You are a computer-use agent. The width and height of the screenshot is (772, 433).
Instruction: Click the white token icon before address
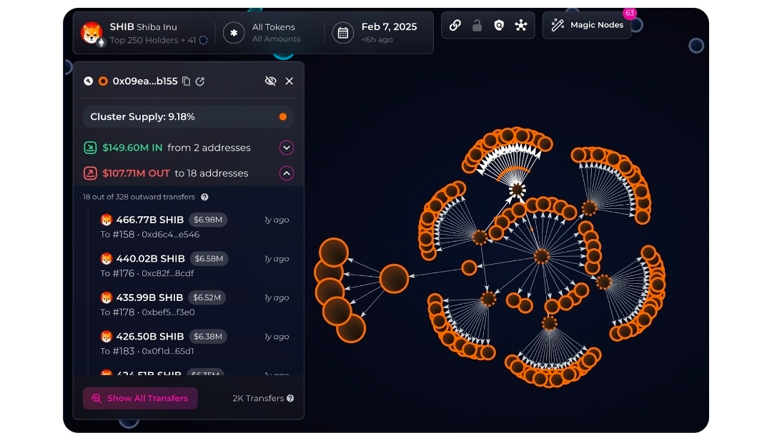point(88,81)
